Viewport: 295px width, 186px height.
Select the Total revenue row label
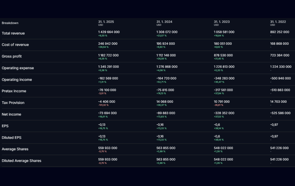point(13,33)
